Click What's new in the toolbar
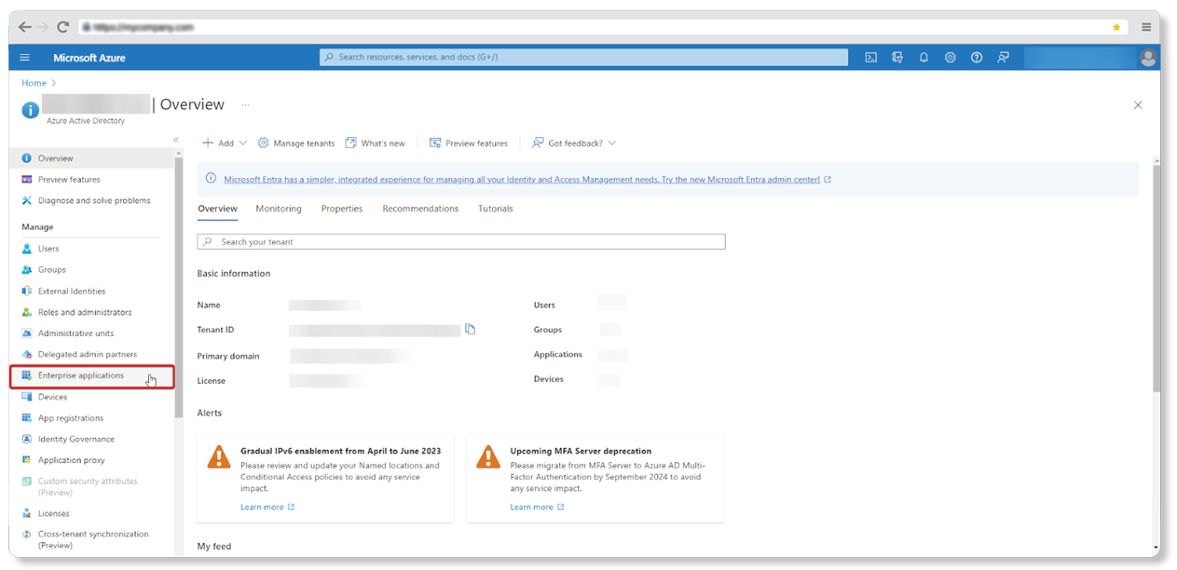Screen dimensions: 1177x570 [x=376, y=143]
